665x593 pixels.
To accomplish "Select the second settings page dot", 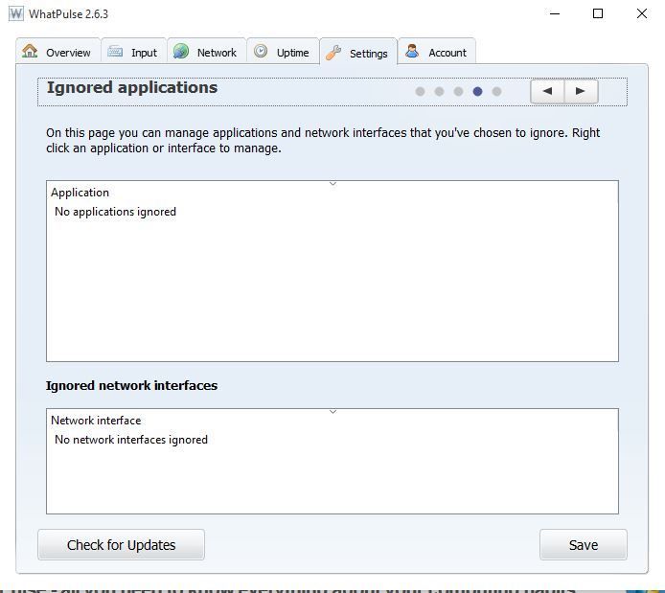I will [x=440, y=91].
